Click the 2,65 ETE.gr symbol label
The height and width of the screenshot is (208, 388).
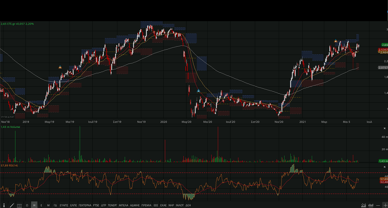(x=9, y=24)
